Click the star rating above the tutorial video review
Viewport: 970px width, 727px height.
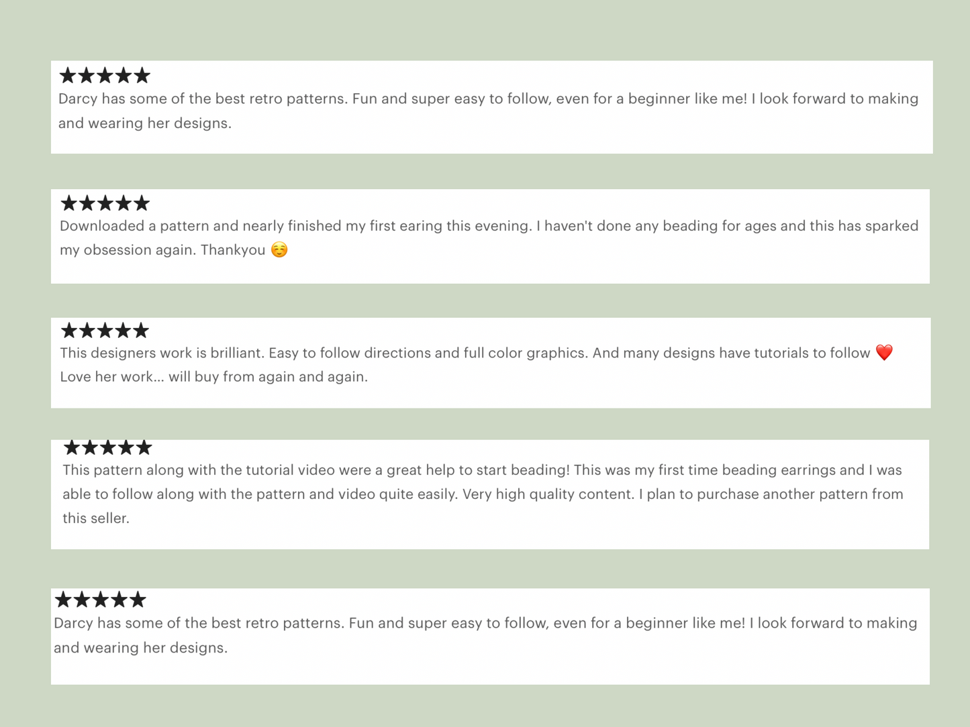point(107,447)
